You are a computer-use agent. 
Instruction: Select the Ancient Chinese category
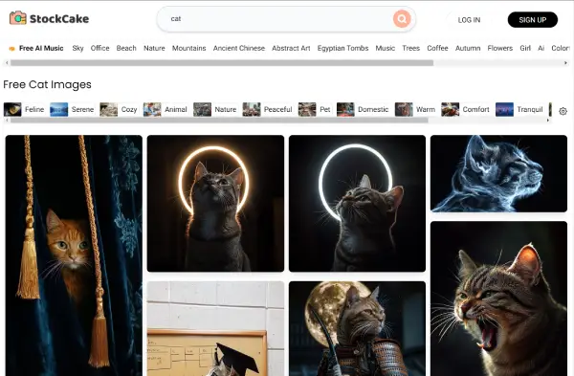pyautogui.click(x=239, y=49)
